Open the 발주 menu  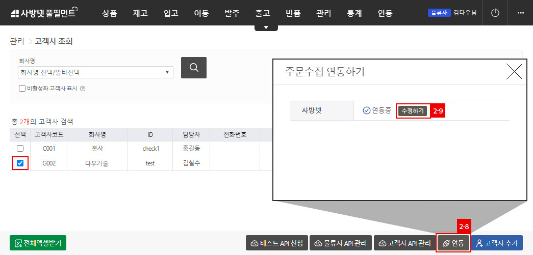pyautogui.click(x=232, y=13)
